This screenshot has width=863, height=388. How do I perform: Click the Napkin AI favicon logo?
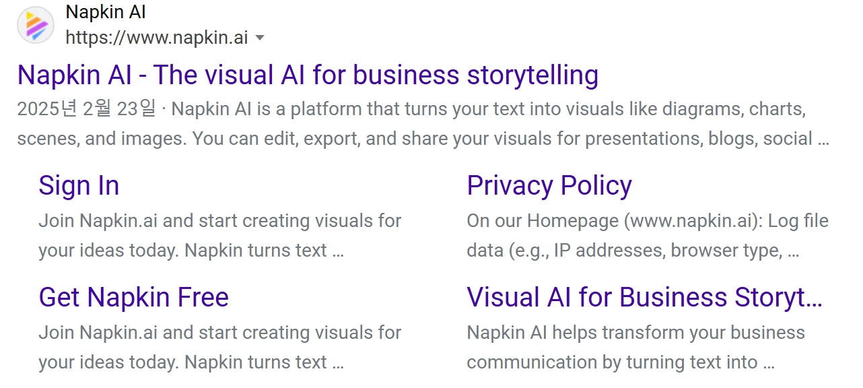[x=36, y=25]
